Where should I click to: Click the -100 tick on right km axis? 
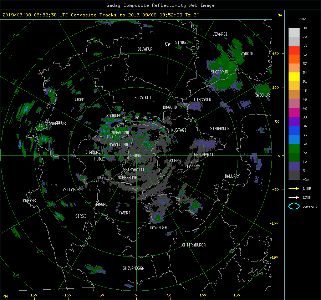coord(275,223)
